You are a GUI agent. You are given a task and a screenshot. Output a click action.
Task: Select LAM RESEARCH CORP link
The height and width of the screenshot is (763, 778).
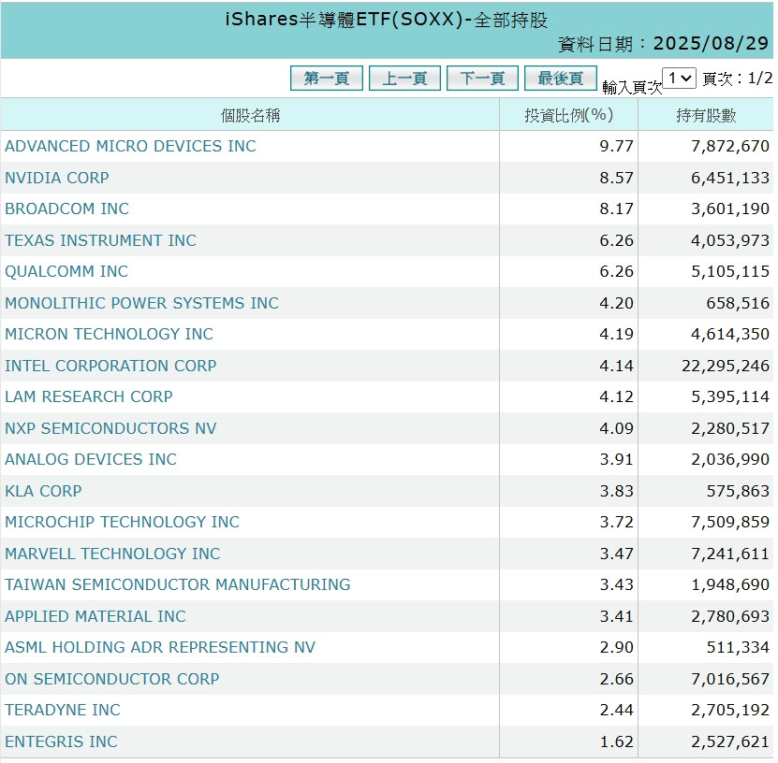(89, 397)
